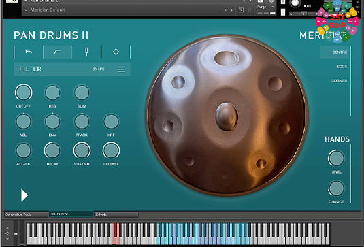
Task: Strike the lower-left handpan note dimple
Action: [x=189, y=161]
